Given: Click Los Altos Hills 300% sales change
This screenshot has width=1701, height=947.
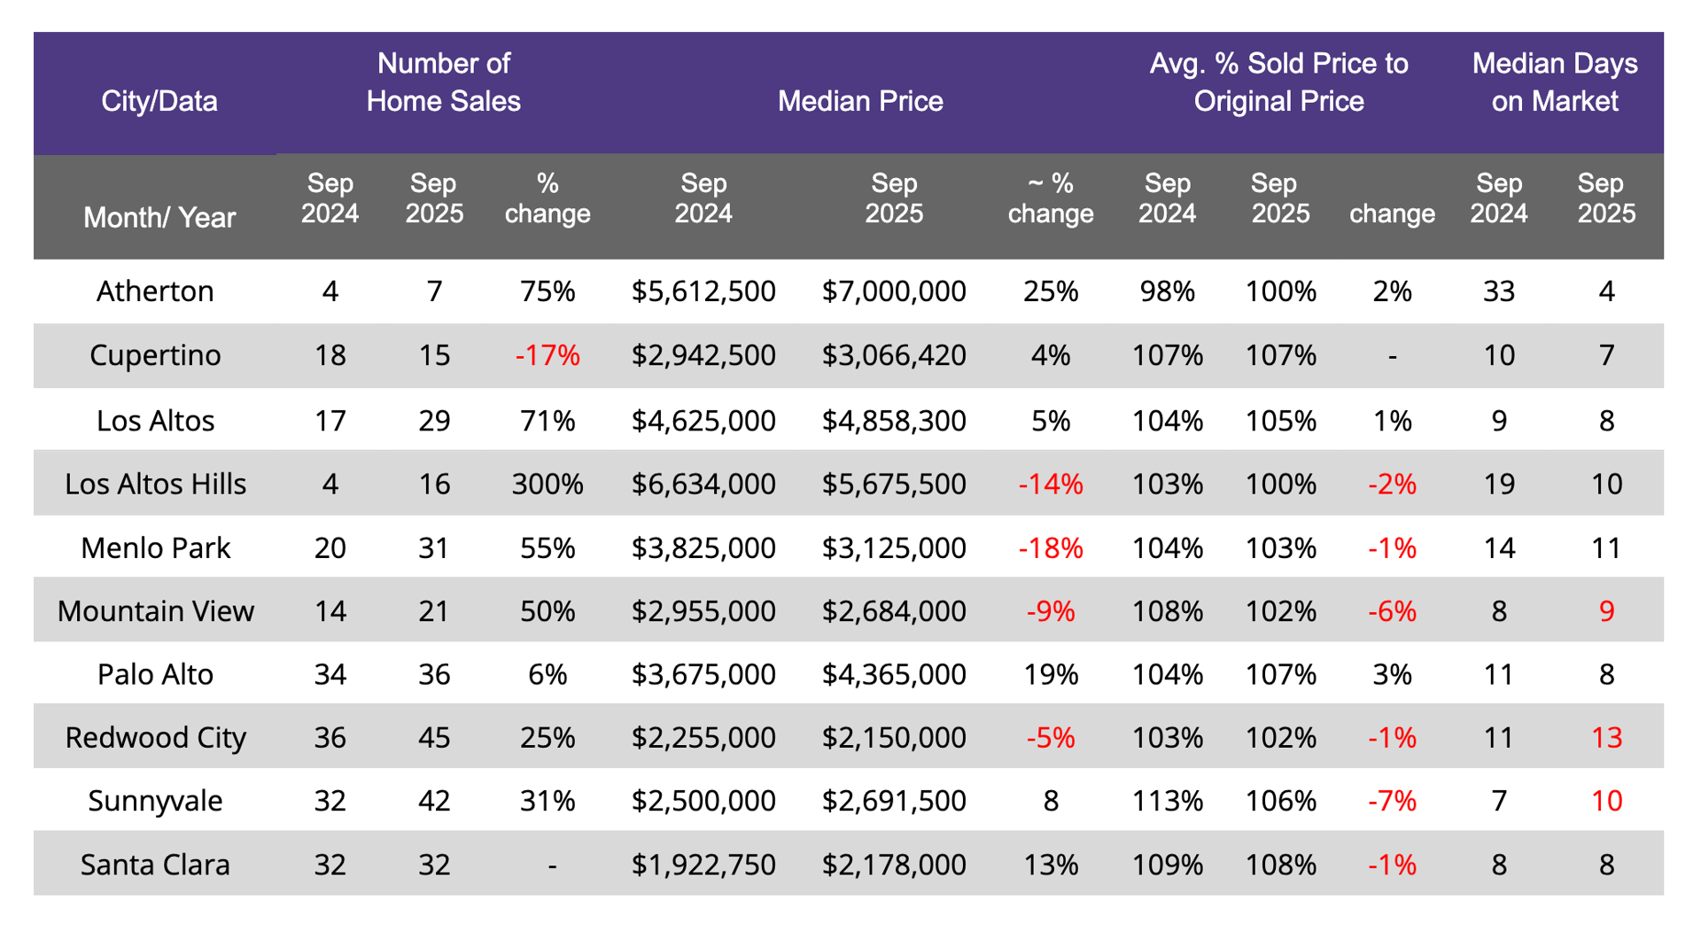Looking at the screenshot, I should (x=548, y=484).
